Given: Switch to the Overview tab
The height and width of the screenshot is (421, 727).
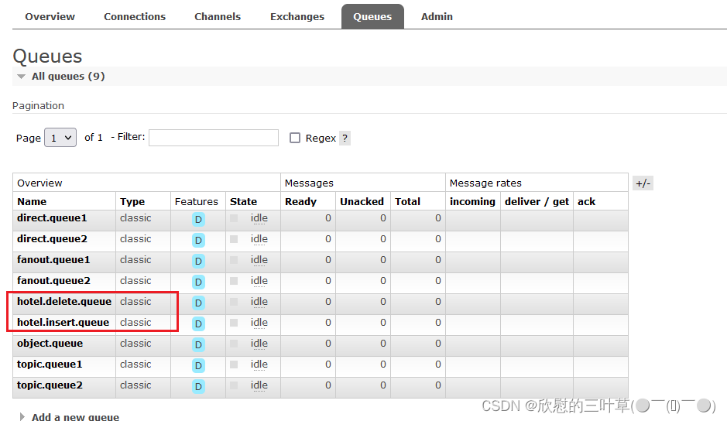Looking at the screenshot, I should [x=50, y=17].
